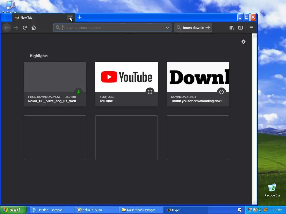286x214 pixels.
Task: Click the page scrollbar down arrow
Action: (254, 202)
